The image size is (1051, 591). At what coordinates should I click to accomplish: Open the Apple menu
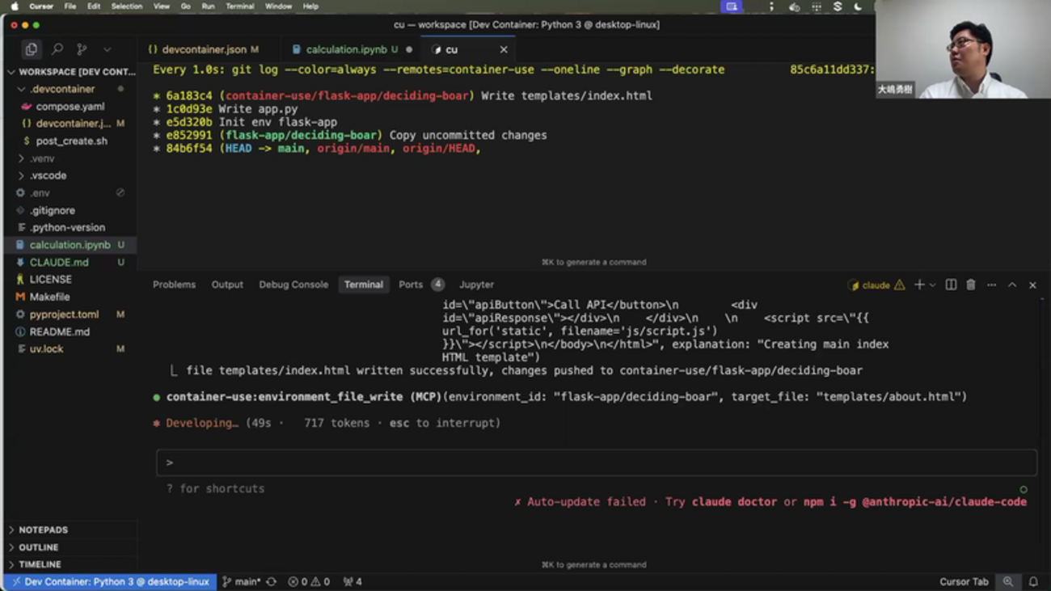click(15, 6)
